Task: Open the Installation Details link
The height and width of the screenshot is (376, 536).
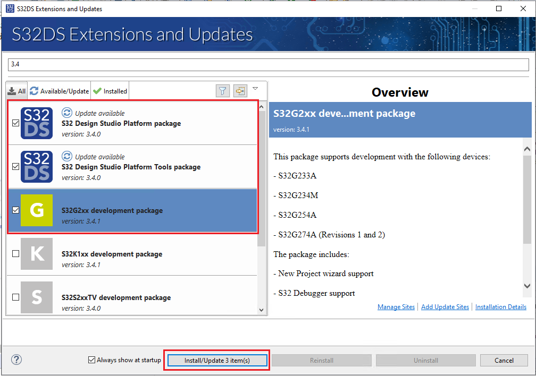Action: tap(501, 306)
